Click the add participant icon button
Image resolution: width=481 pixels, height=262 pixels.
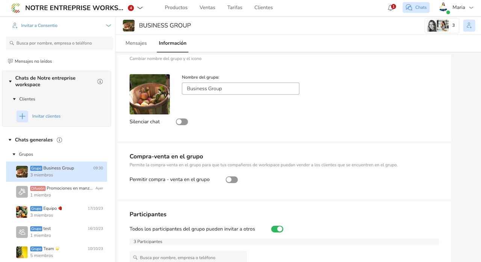tap(469, 26)
